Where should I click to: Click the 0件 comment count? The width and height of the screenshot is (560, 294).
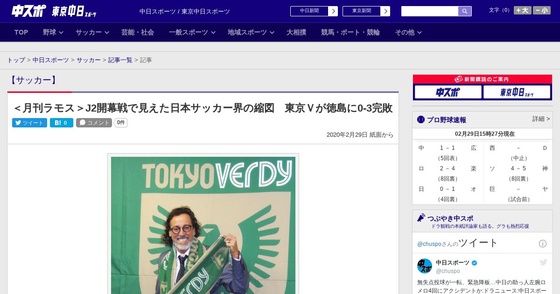point(121,123)
